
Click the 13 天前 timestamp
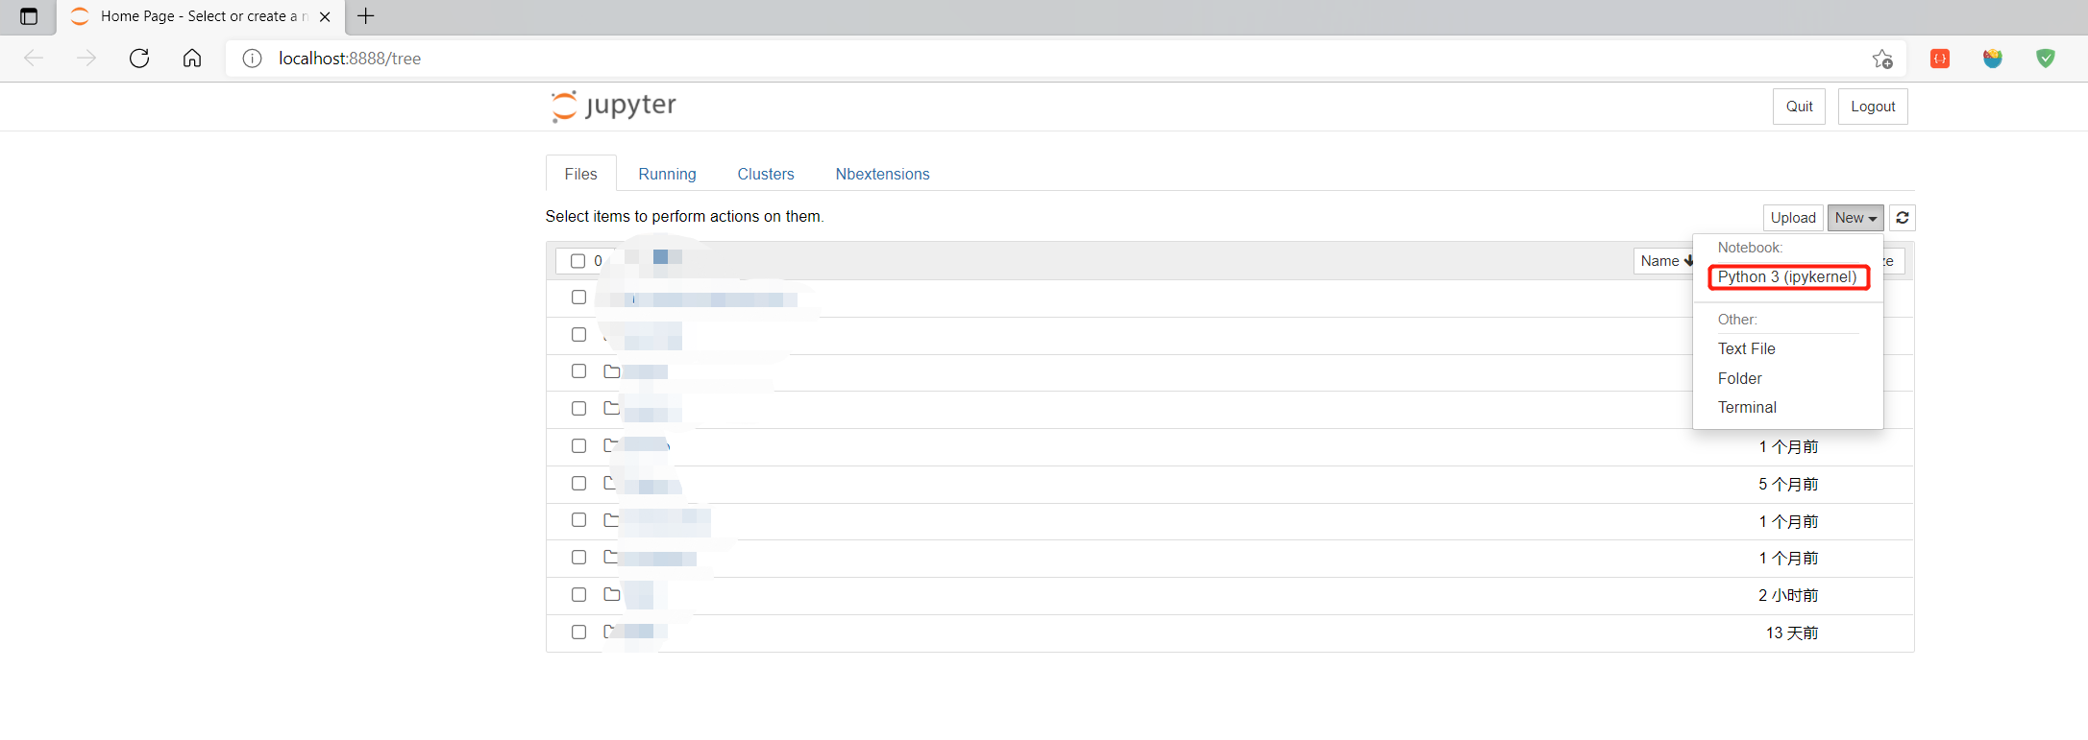coord(1792,633)
